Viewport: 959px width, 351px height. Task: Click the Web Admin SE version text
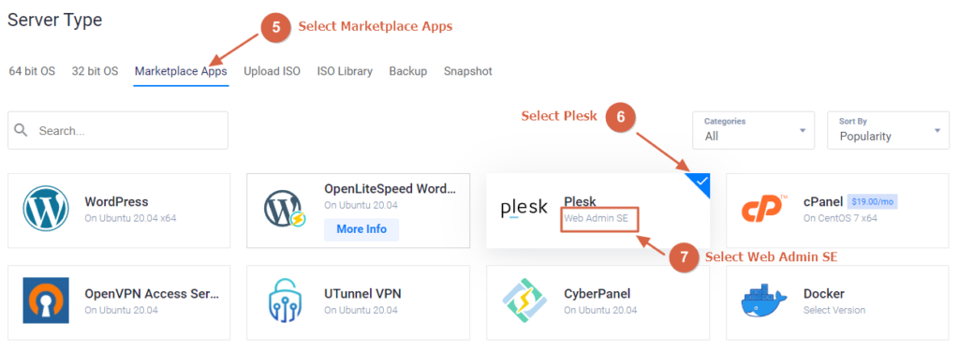[x=596, y=218]
